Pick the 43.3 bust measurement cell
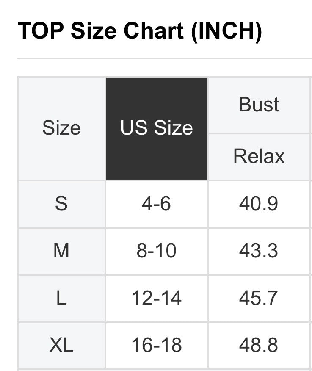 tap(259, 251)
